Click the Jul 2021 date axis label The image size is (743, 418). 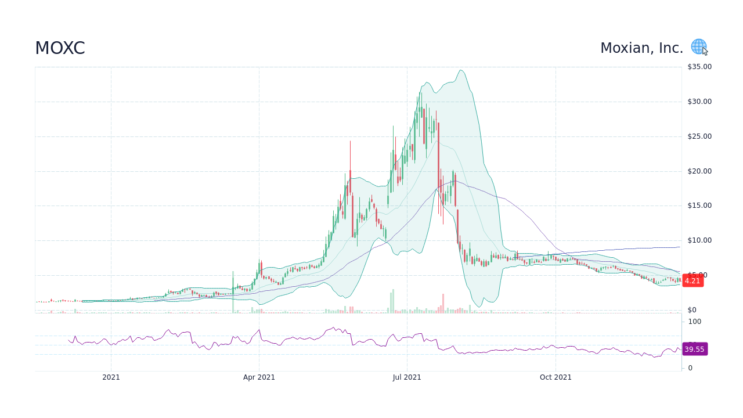(x=407, y=377)
